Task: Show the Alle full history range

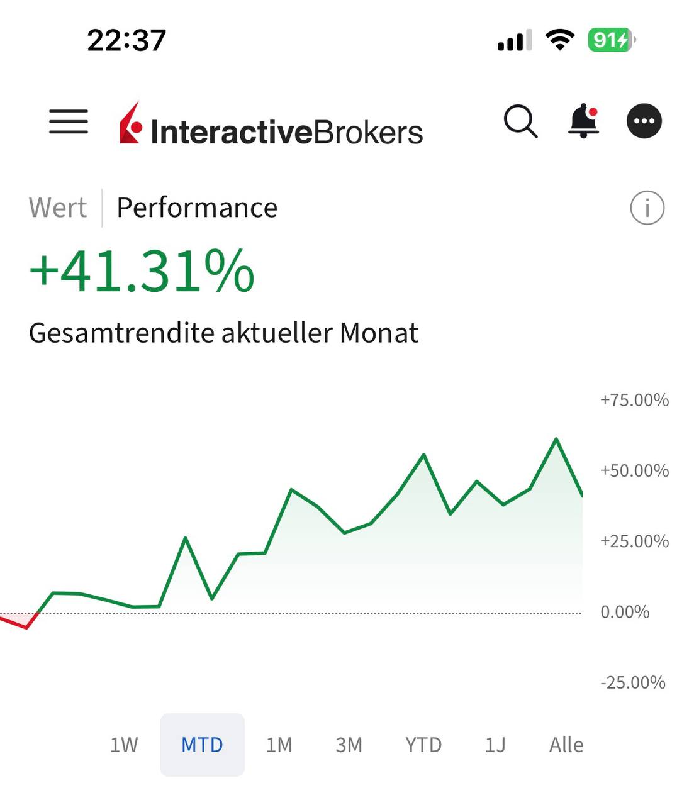Action: pos(566,745)
